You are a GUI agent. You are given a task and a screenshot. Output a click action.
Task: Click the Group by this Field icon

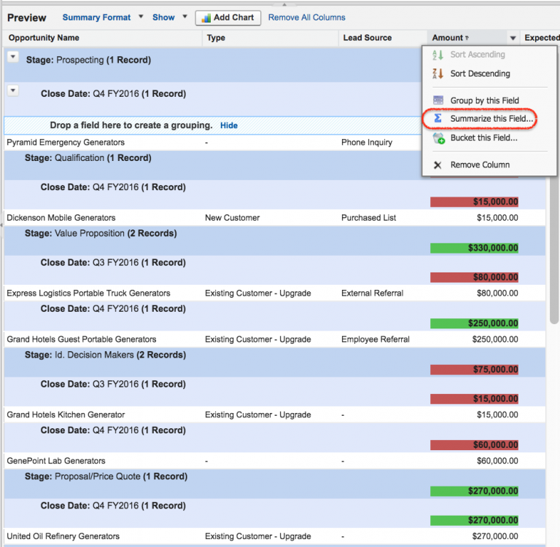[x=438, y=101]
